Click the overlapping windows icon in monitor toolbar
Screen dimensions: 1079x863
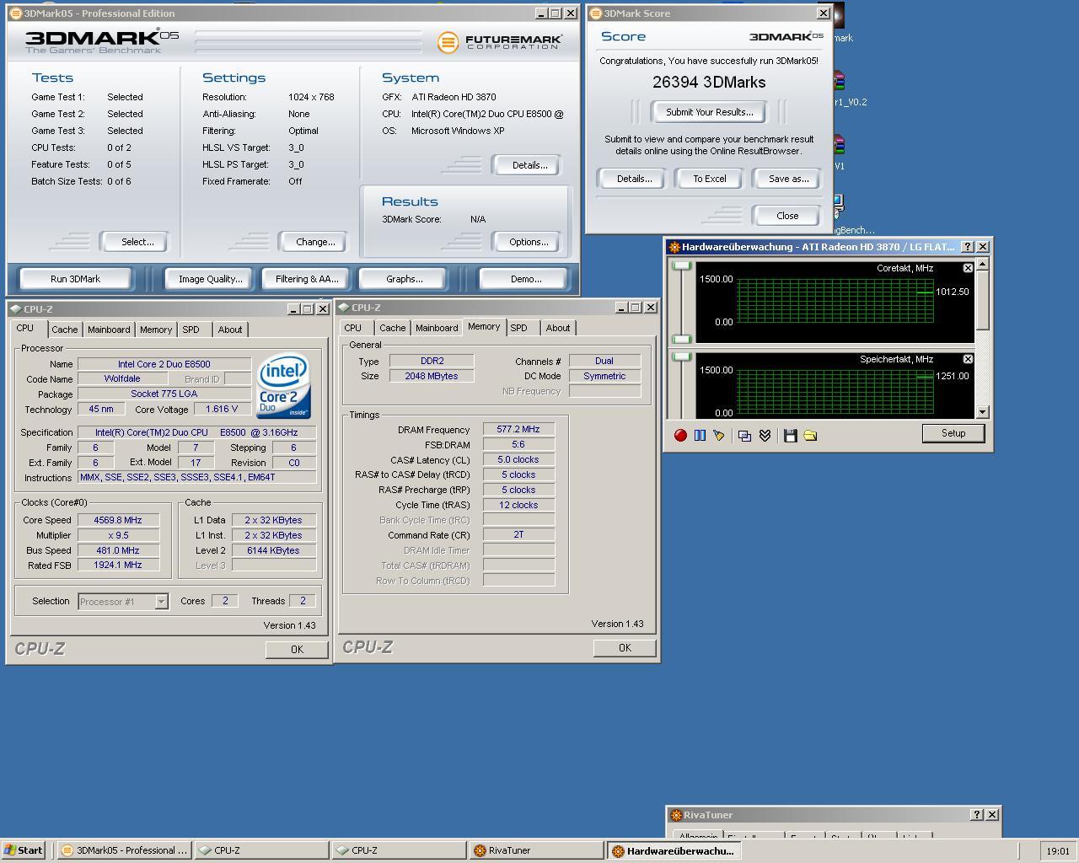click(x=744, y=435)
